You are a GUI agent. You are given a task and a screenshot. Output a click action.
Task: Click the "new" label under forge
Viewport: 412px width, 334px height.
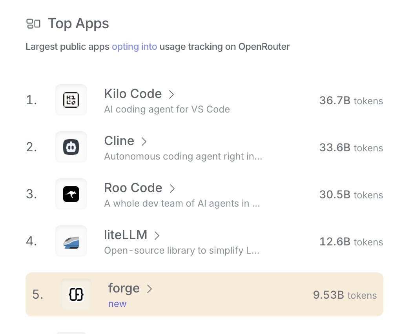pos(117,304)
